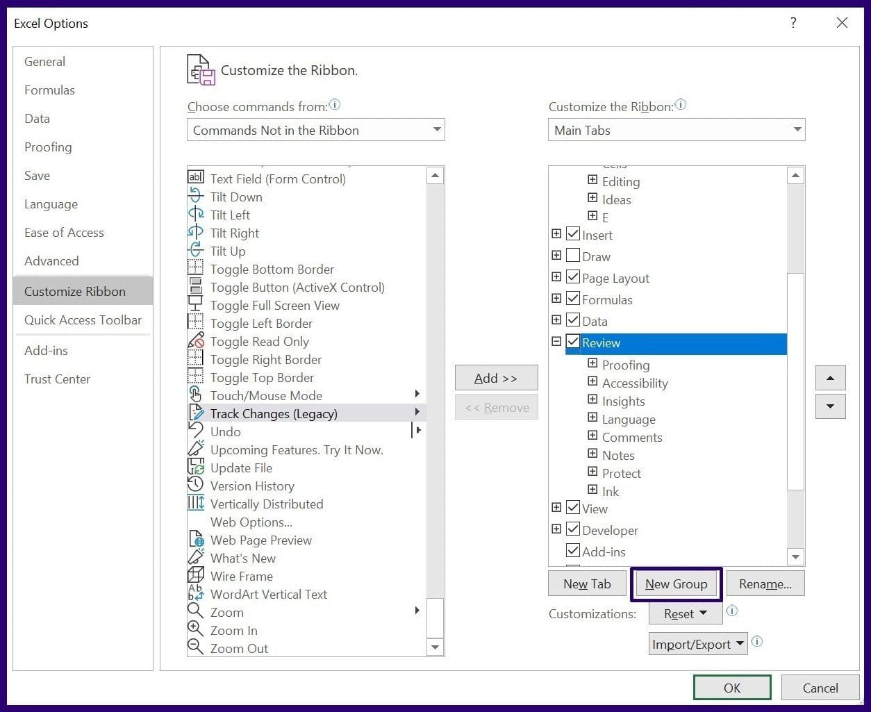
Task: Open the Quick Access Toolbar category
Action: (83, 320)
